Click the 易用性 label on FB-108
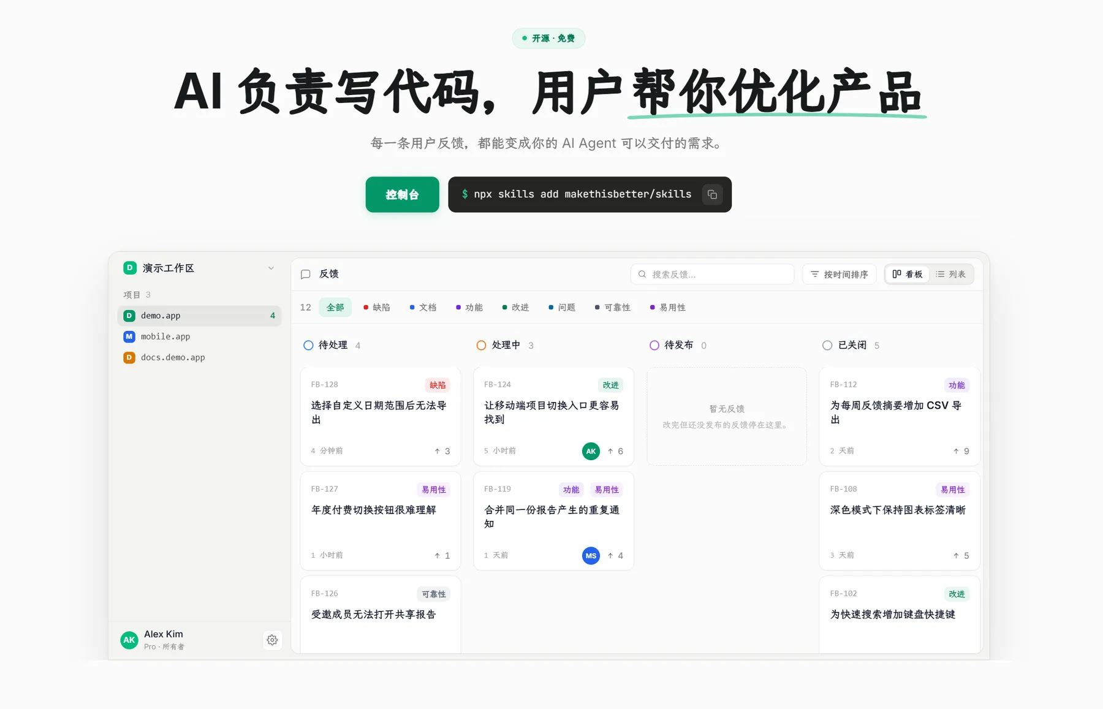 pos(953,490)
